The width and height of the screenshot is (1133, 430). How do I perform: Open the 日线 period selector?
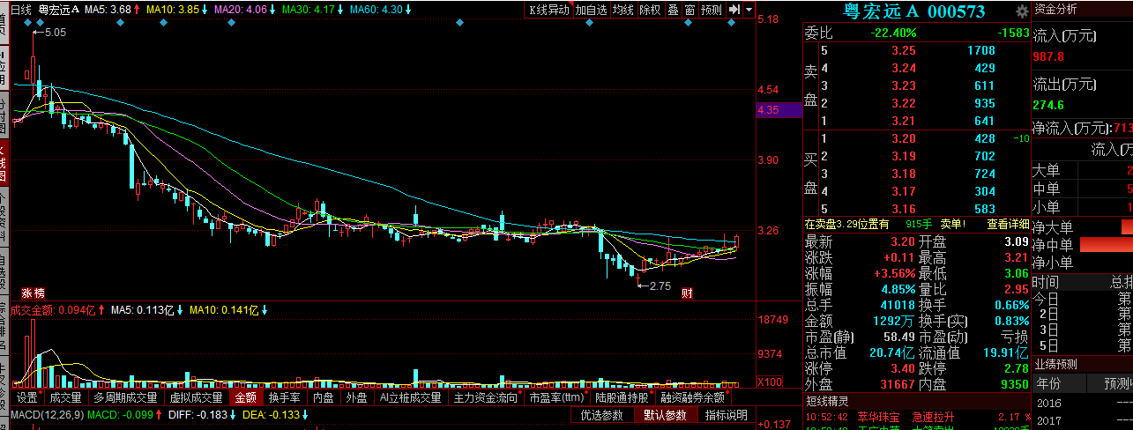coord(21,10)
